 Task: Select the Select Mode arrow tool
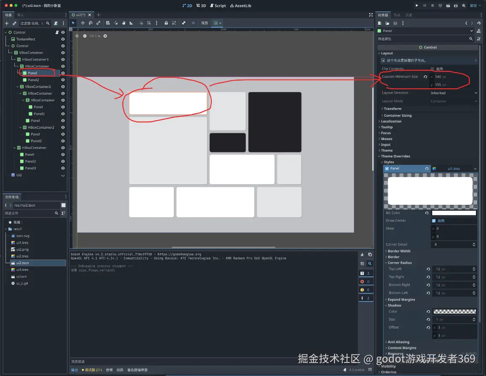coord(73,23)
